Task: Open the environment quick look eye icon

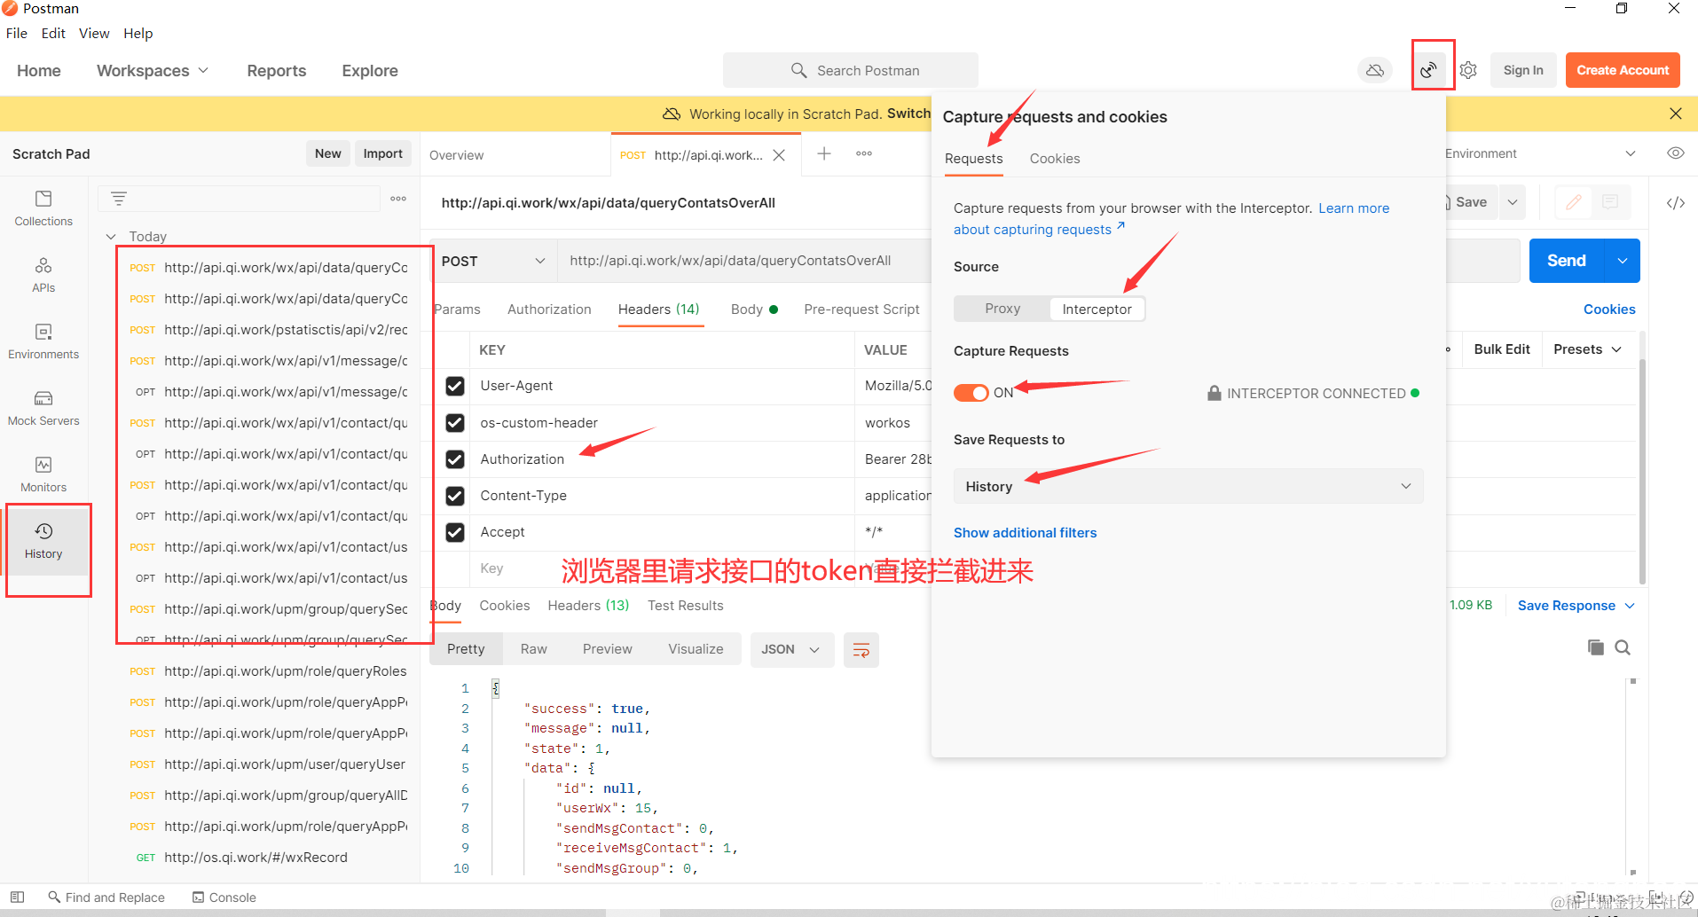Action: (x=1676, y=153)
